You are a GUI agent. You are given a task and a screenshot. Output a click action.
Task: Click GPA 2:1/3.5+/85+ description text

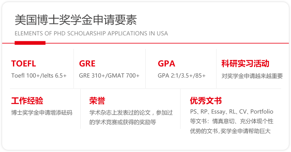click(182, 75)
